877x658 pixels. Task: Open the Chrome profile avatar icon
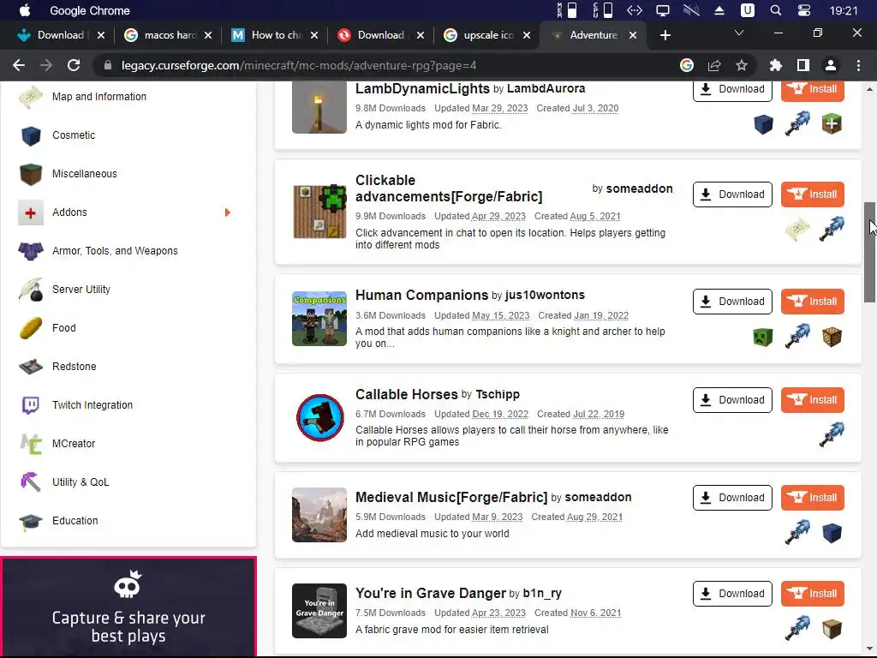pyautogui.click(x=831, y=65)
